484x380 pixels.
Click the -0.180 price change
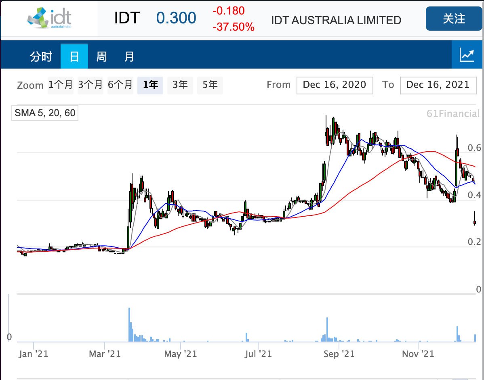point(228,11)
